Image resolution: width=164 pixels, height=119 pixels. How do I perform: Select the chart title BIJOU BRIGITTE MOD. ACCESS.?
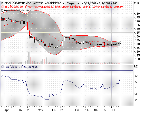click(x=24, y=3)
